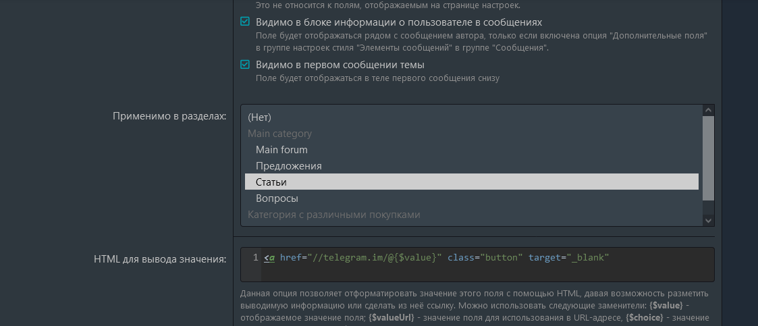Pick "Вопросы" from the sections list
758x326 pixels.
pyautogui.click(x=277, y=198)
